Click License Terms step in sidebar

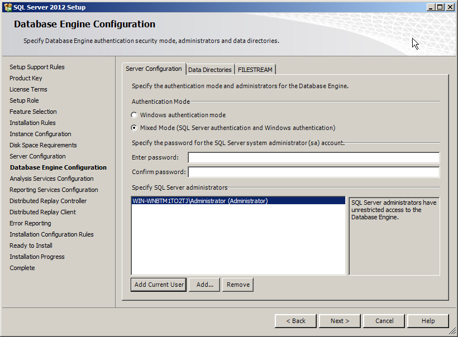28,89
